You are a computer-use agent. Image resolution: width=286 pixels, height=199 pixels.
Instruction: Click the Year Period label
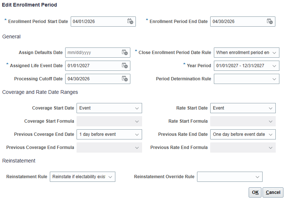point(199,66)
